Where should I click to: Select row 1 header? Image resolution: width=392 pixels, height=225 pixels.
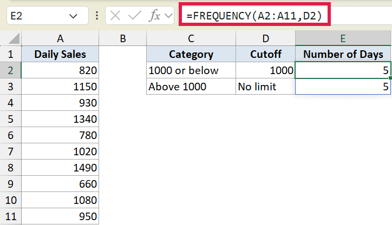point(11,54)
